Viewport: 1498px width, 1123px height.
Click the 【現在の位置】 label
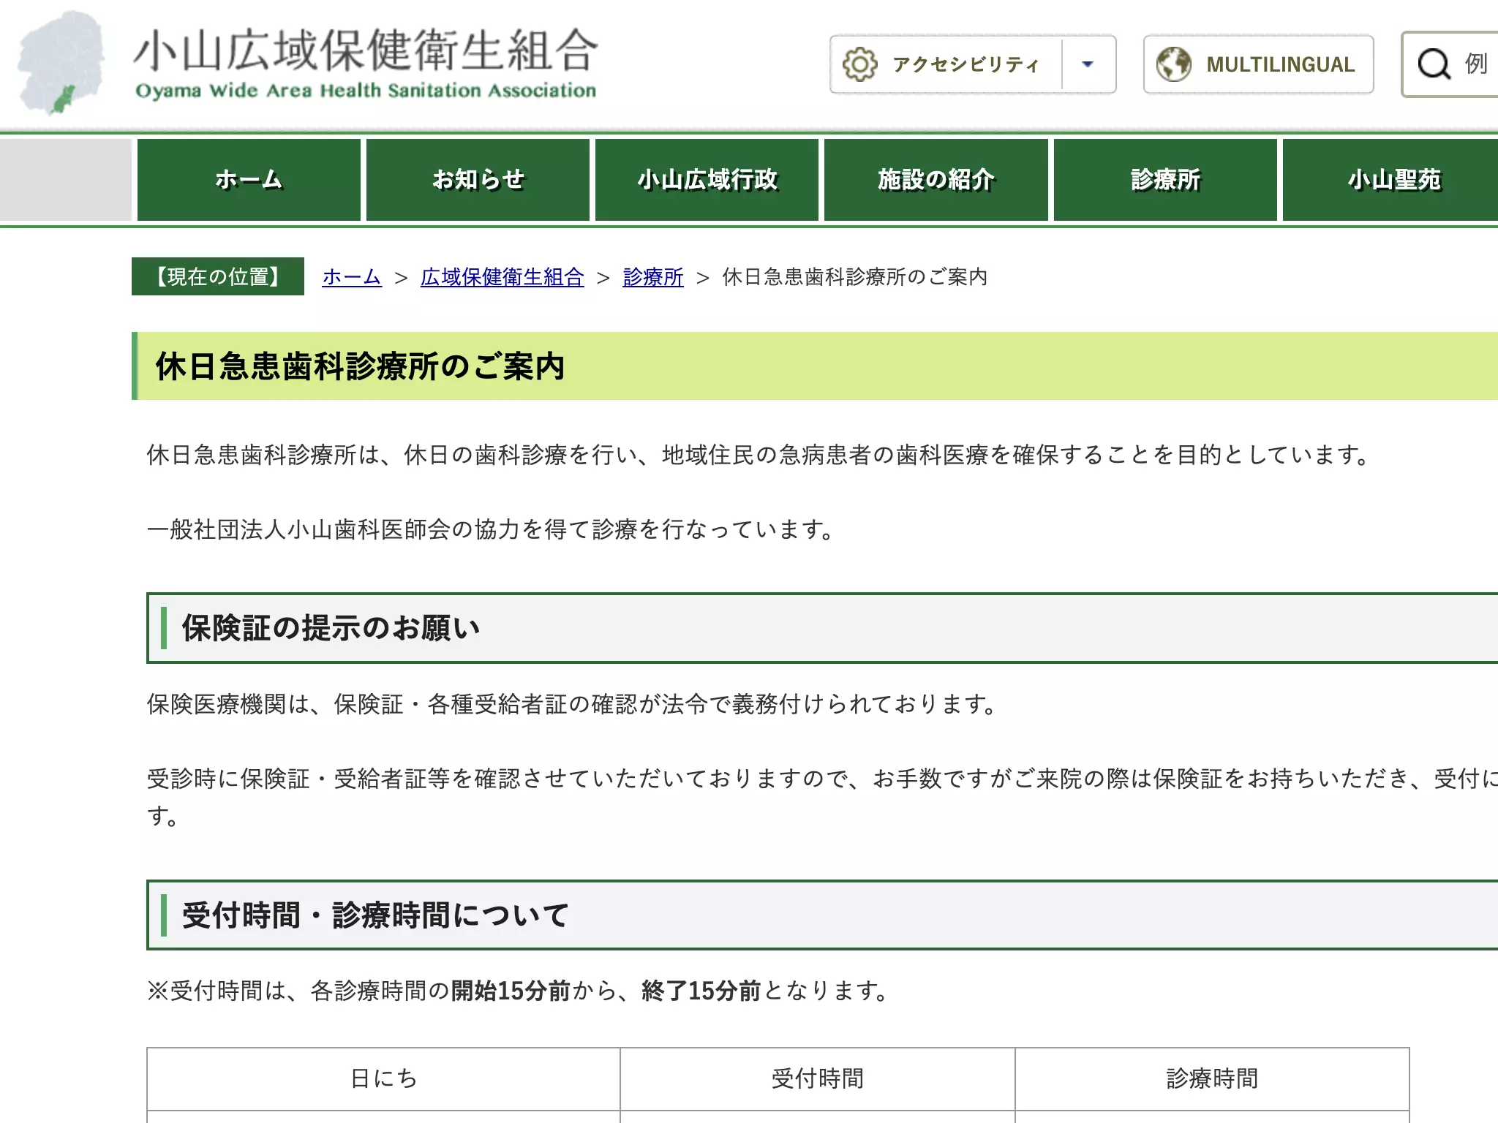pyautogui.click(x=218, y=276)
